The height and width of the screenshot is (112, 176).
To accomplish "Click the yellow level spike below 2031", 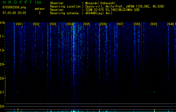I will tap(18, 110).
